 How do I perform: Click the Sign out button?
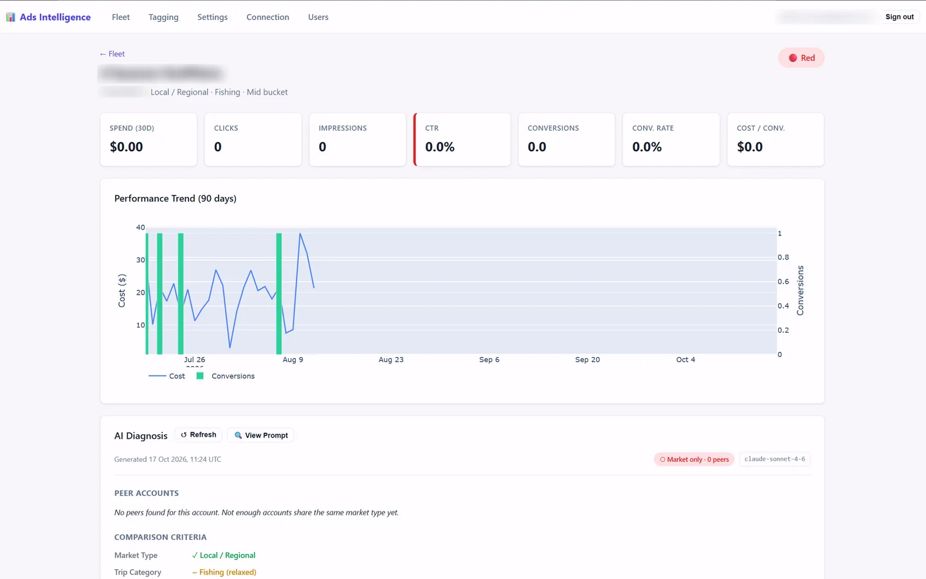[899, 17]
